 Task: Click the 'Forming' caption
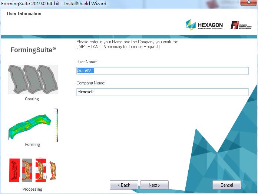point(32,144)
